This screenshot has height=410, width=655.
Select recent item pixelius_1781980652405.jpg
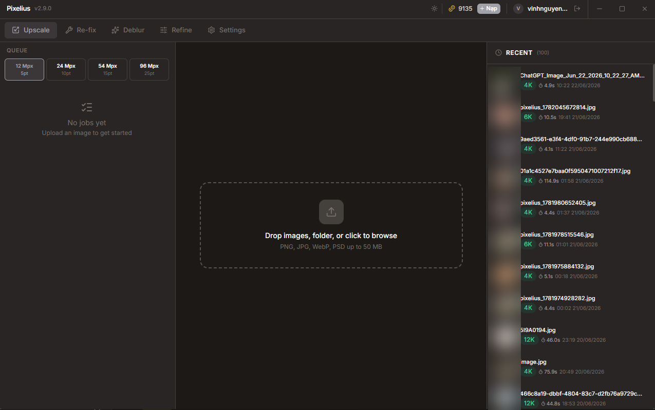coord(569,208)
